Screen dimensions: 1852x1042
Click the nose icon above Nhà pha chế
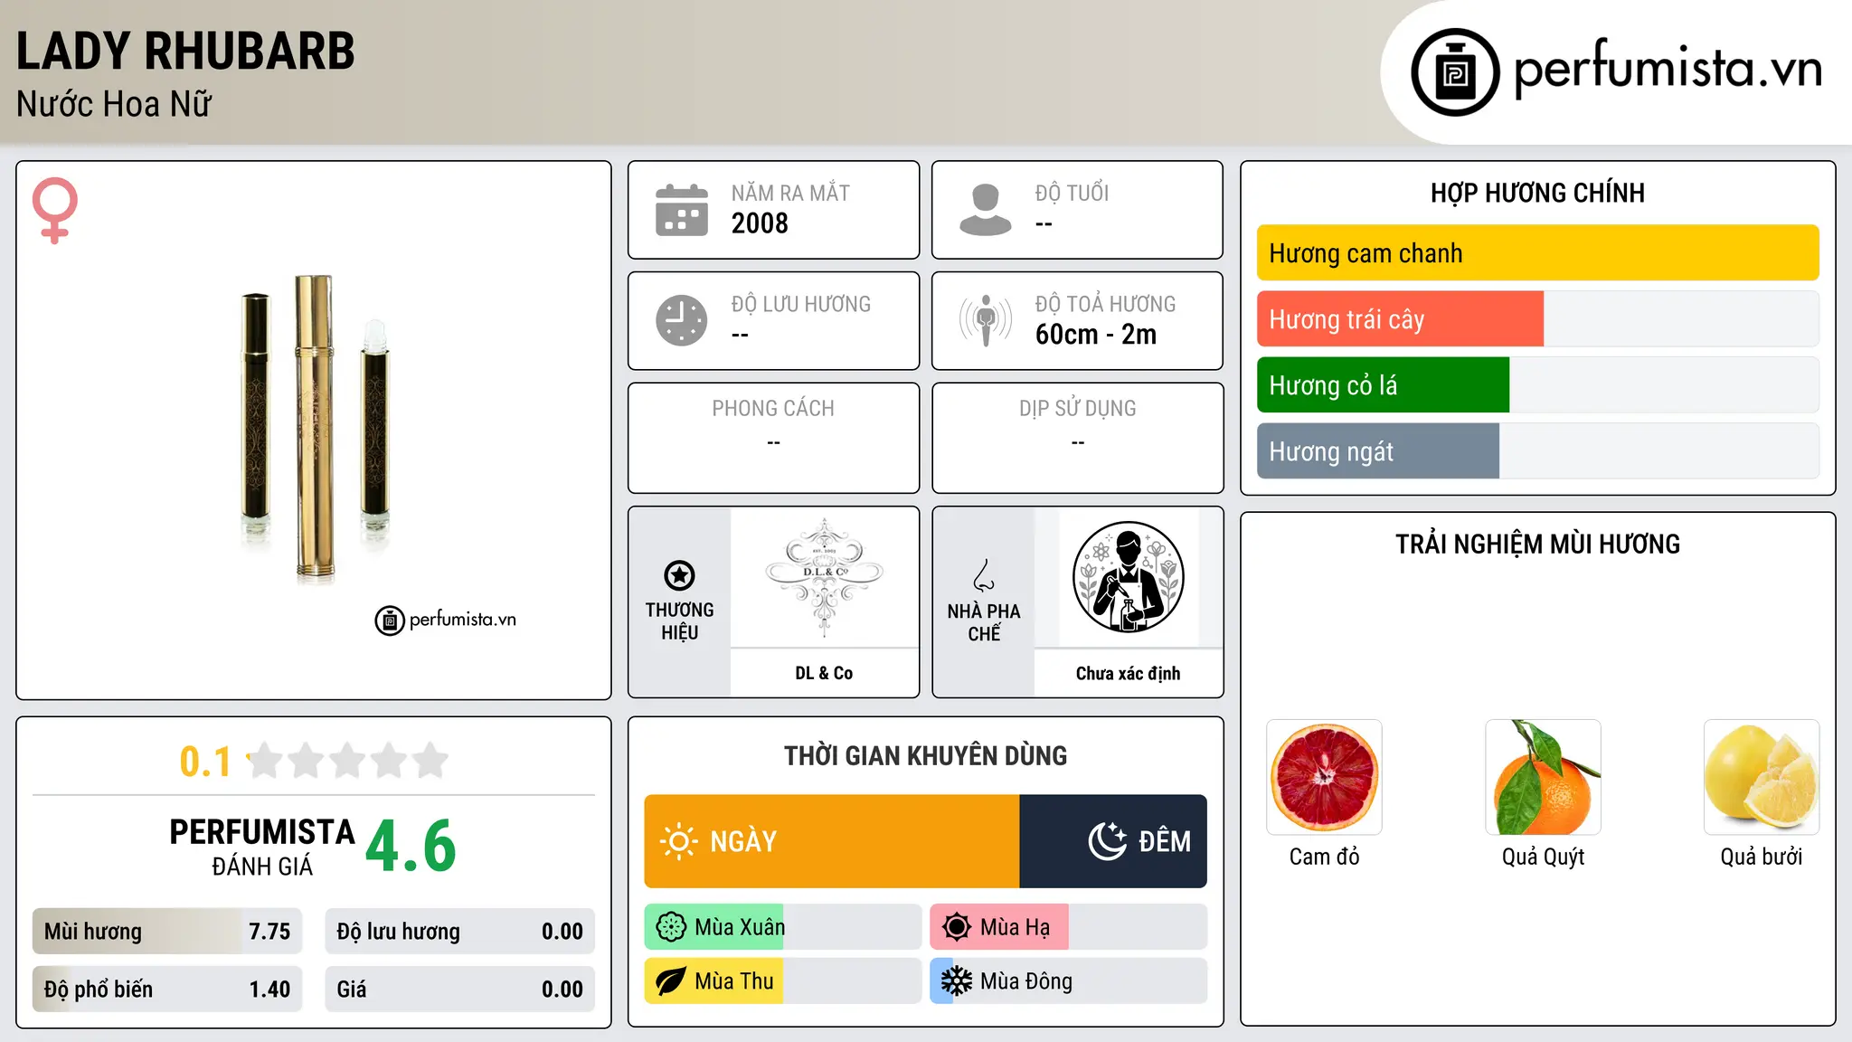(x=984, y=575)
